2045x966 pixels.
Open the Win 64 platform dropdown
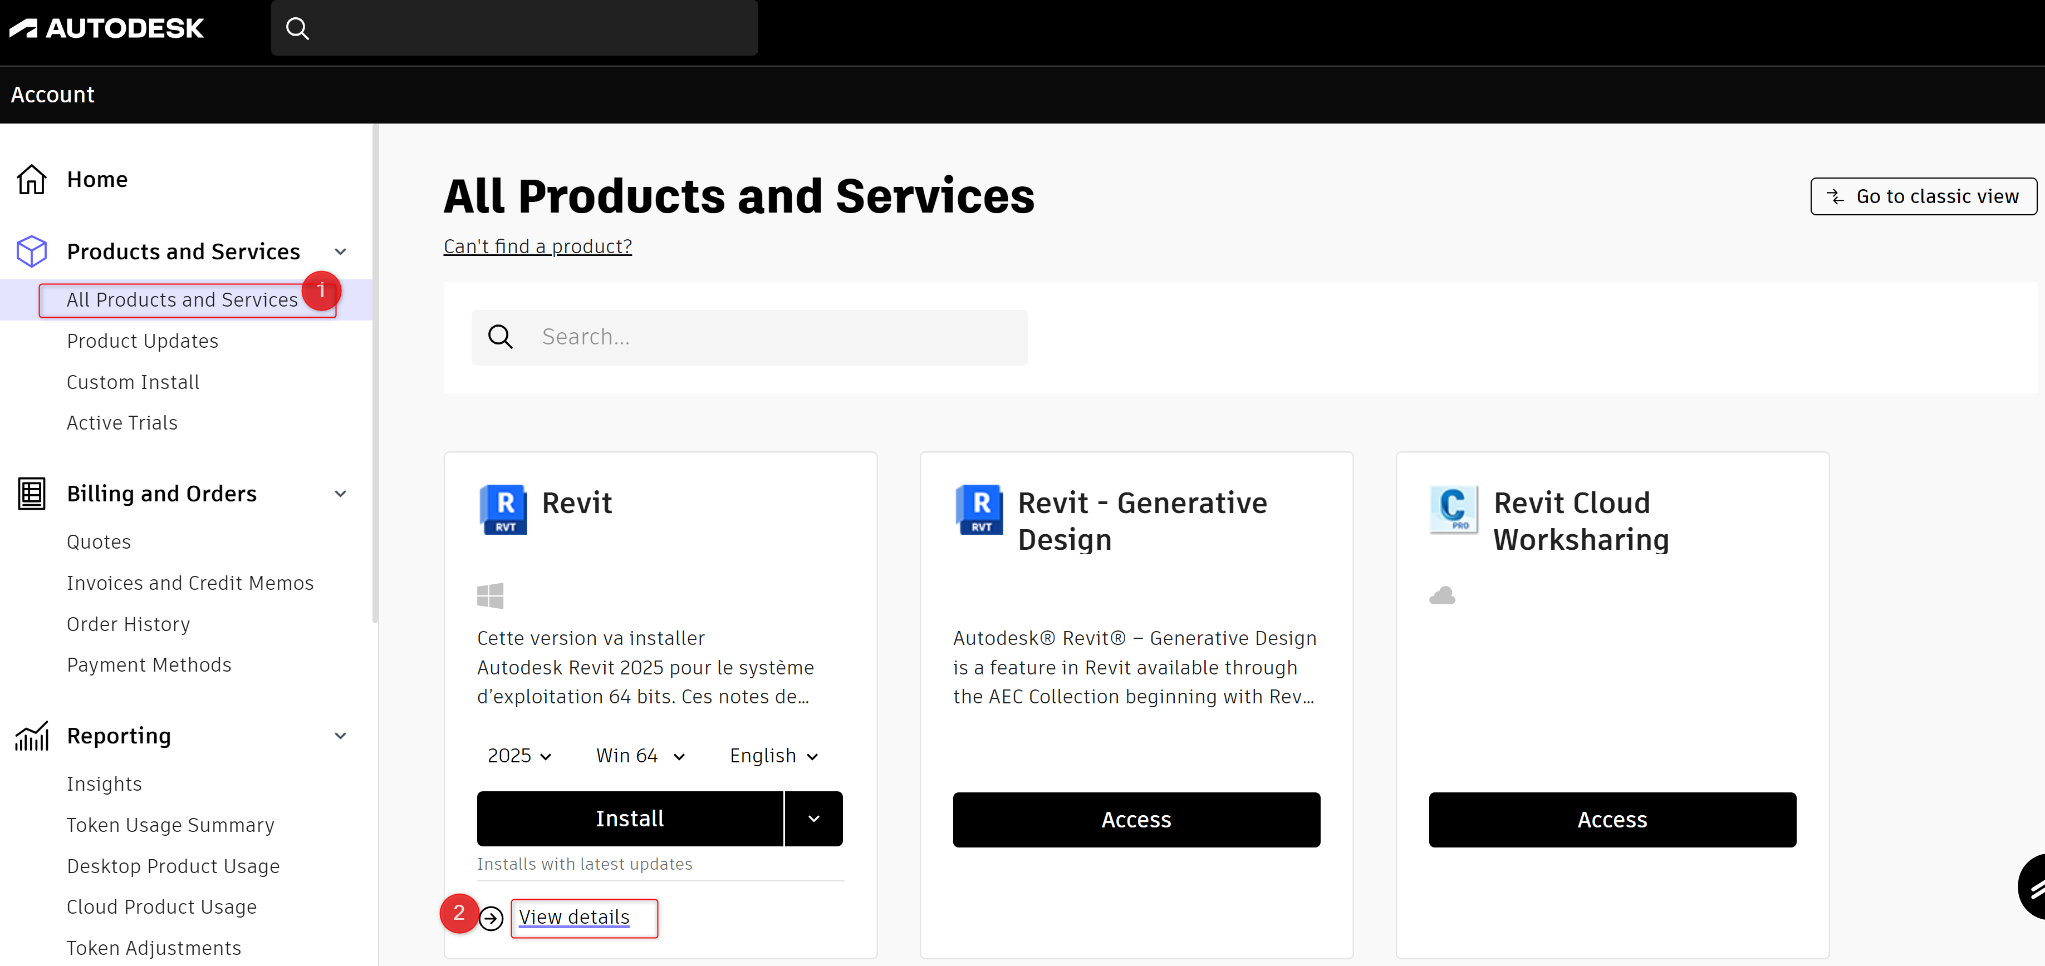(x=640, y=756)
